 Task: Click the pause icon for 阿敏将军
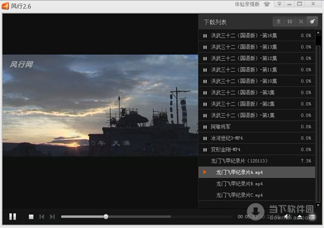[x=205, y=127]
